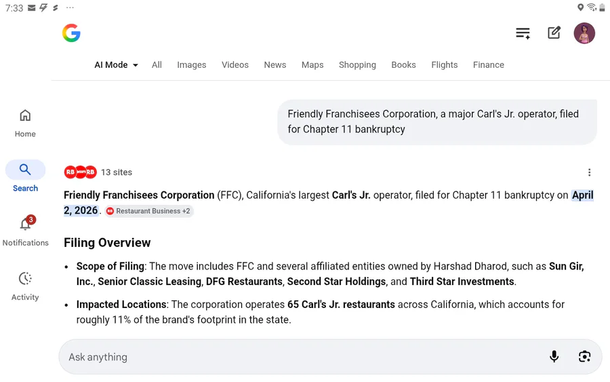Open the Activity history icon
This screenshot has width=610, height=382.
pos(25,279)
